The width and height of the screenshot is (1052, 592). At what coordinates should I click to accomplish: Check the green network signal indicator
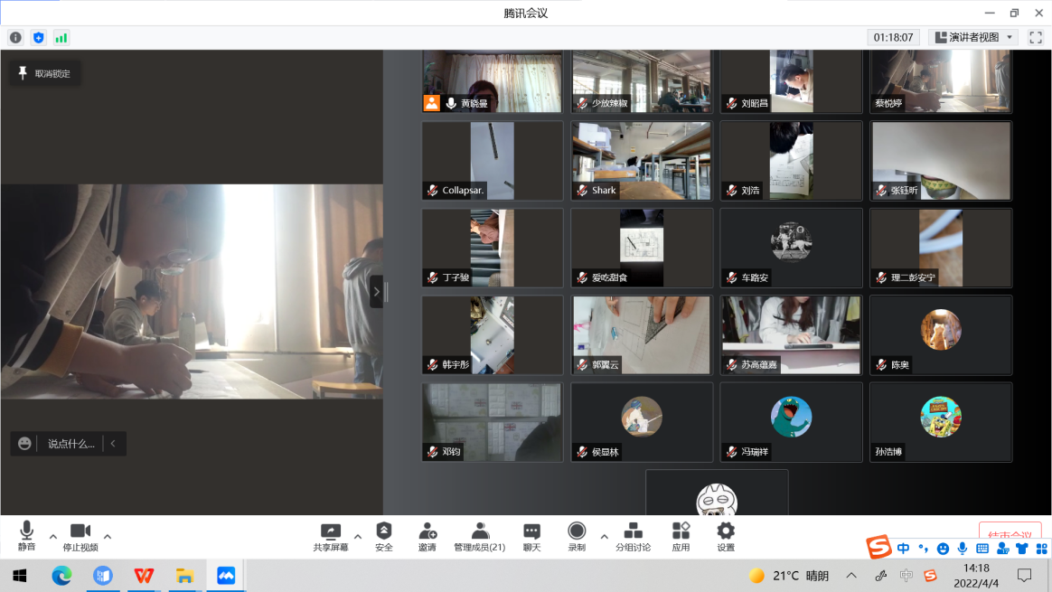(x=61, y=38)
